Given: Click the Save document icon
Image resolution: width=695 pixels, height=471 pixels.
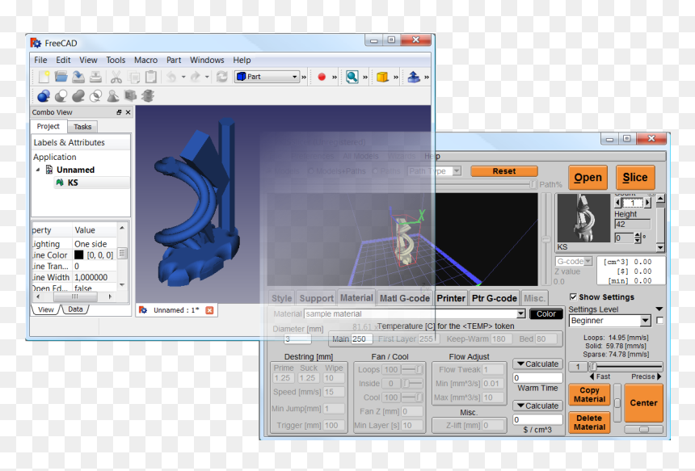Looking at the screenshot, I should (x=78, y=77).
